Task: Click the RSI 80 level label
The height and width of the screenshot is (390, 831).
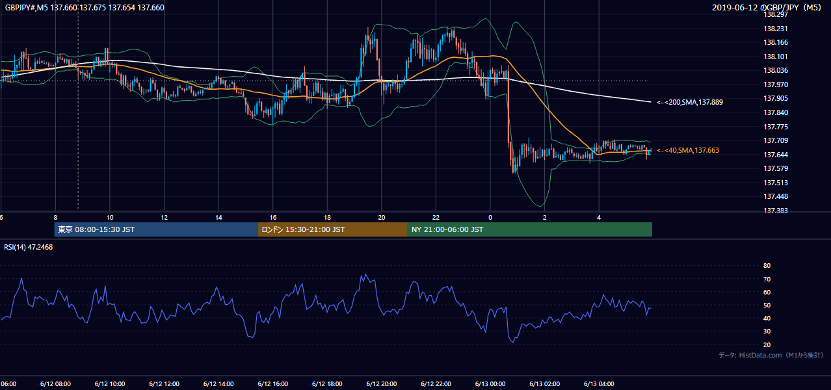Action: 767,266
